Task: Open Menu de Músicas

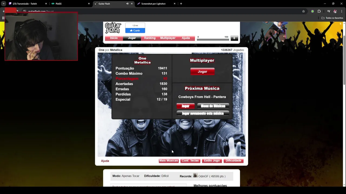Action: click(x=213, y=106)
